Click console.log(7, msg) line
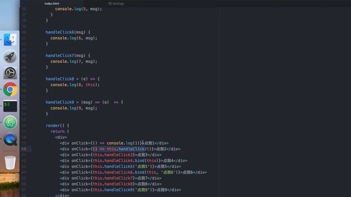This screenshot has width=351, height=197. coord(74,61)
